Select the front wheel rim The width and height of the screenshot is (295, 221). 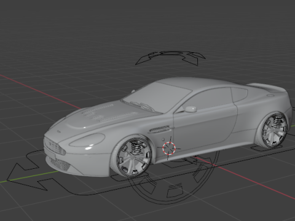coord(135,158)
